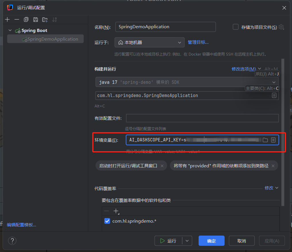Add a package to coverage list
Screen dimensions: 292x252
point(116,211)
